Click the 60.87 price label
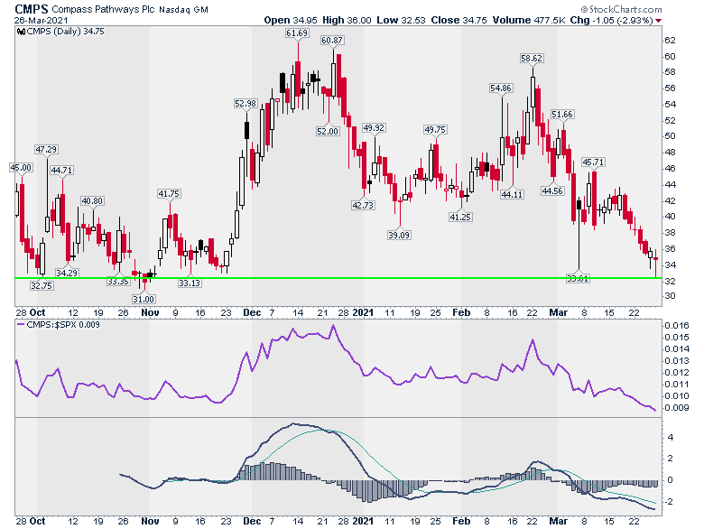 click(x=332, y=41)
